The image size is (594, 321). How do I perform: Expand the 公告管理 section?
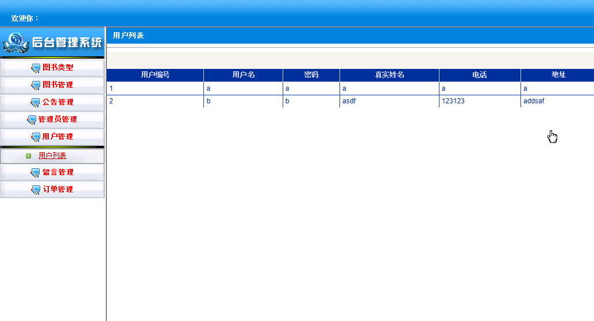pyautogui.click(x=52, y=102)
